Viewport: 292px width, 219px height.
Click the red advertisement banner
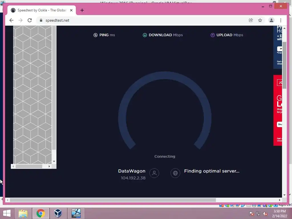point(278,110)
